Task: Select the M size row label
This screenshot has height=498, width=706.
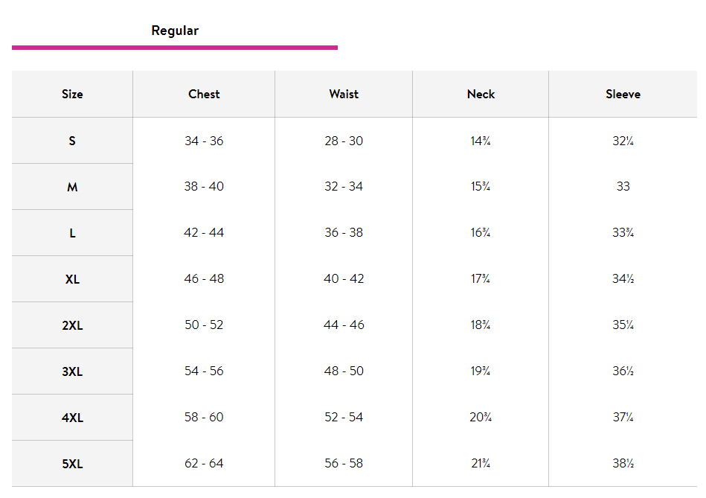Action: tap(72, 187)
